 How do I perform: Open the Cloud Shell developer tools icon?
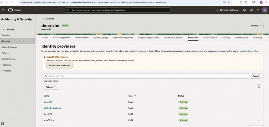pos(245,10)
